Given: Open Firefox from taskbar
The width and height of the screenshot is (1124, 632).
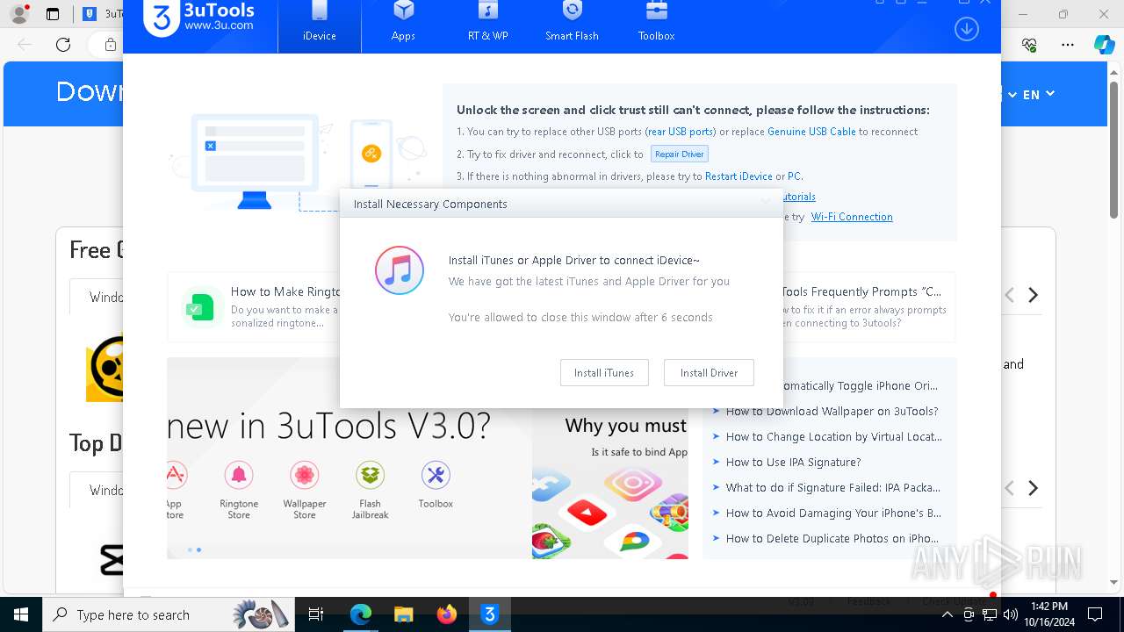Looking at the screenshot, I should coord(447,614).
